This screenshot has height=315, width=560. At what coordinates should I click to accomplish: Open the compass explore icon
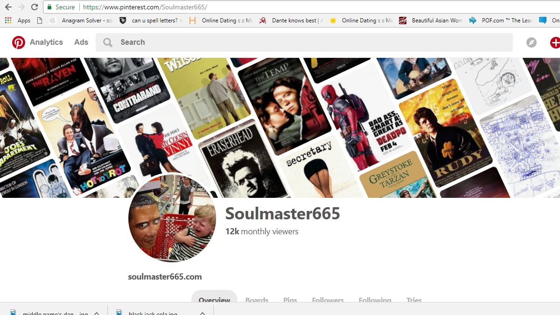tap(531, 42)
